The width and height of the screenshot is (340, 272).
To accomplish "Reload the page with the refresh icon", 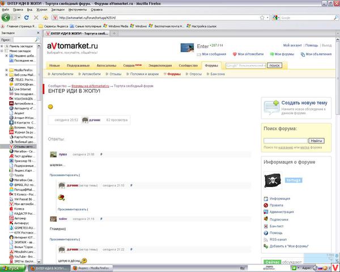I will (27, 18).
